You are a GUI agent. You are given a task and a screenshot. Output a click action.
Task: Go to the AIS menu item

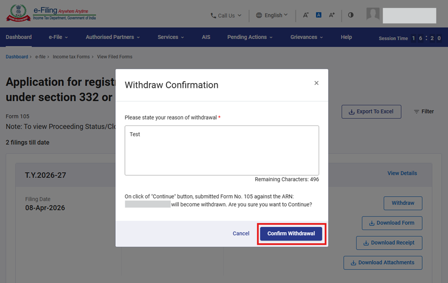point(206,37)
